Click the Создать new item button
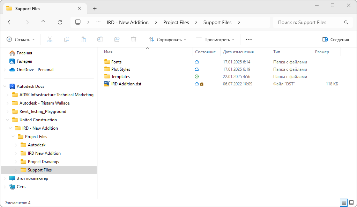 (21, 39)
